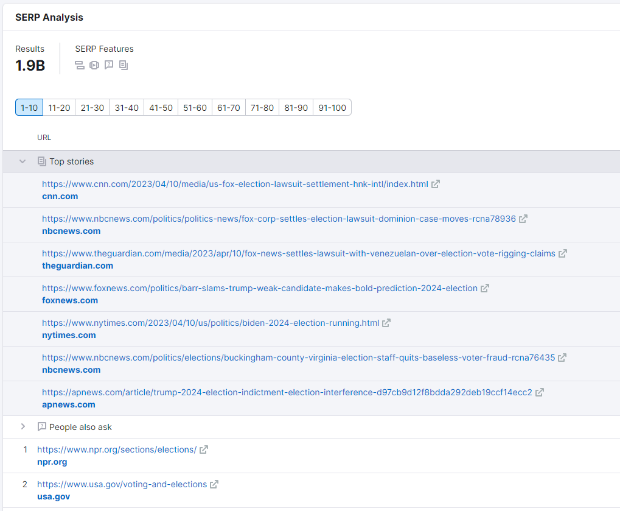Image resolution: width=620 pixels, height=511 pixels.
Task: Open the CNN fox-election-lawsuit-settlement URL
Action: point(235,184)
